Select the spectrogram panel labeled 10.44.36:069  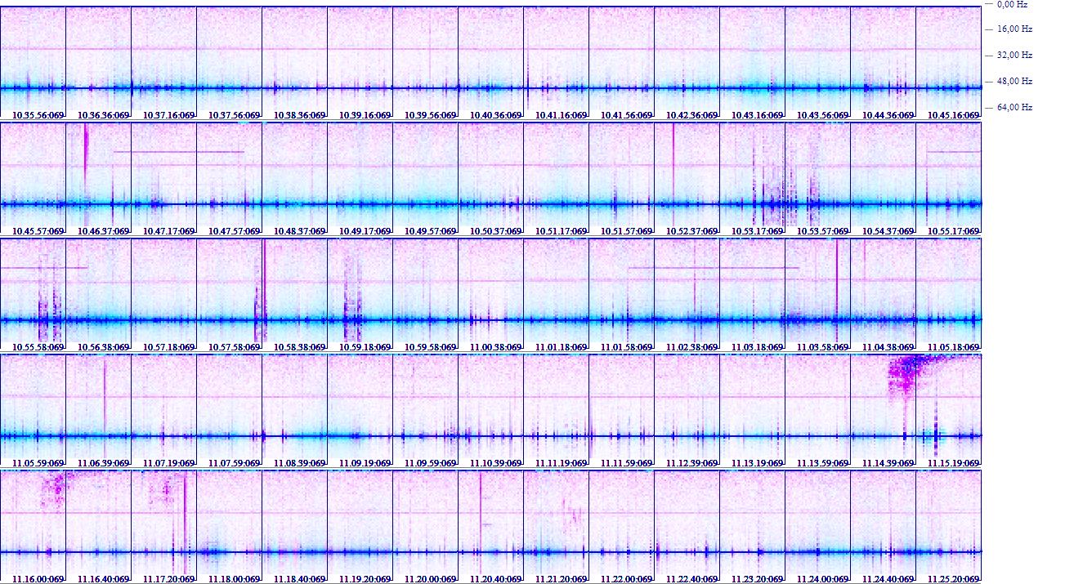coord(883,63)
